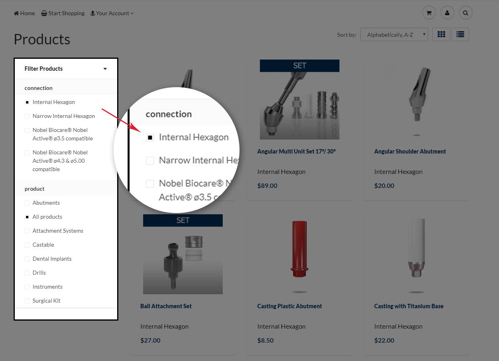The height and width of the screenshot is (361, 499).
Task: Open Ball Attachment Set product link
Action: pos(166,306)
